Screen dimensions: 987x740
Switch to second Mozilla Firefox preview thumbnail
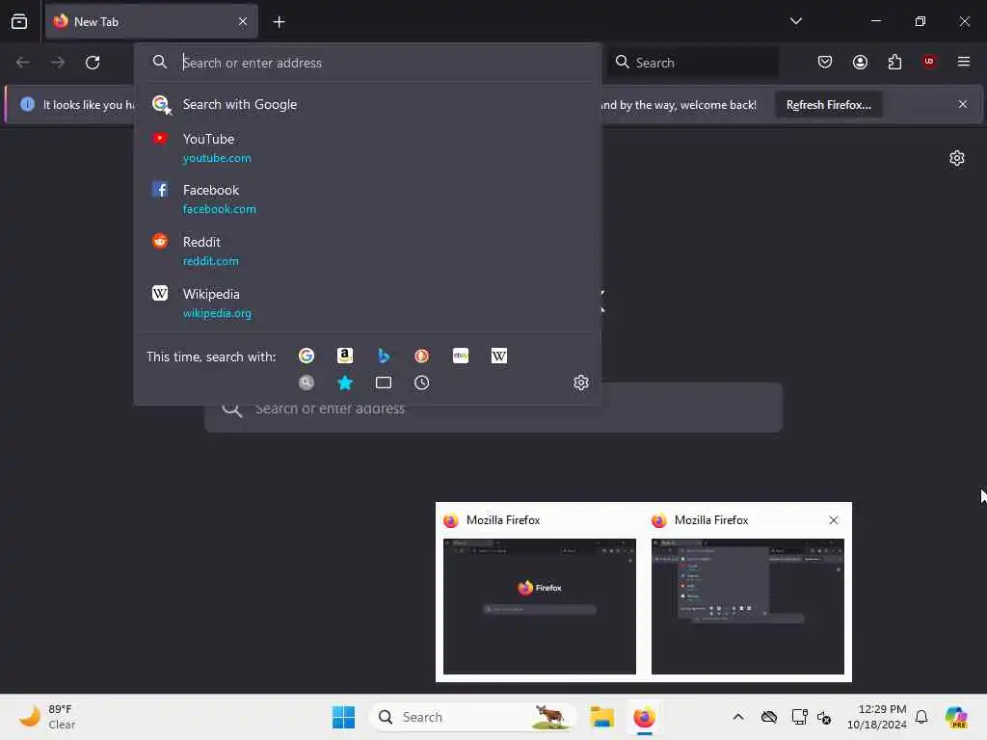click(748, 606)
